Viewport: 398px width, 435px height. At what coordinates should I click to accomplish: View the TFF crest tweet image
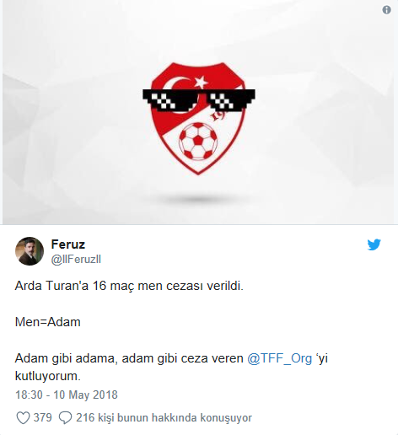tap(198, 112)
